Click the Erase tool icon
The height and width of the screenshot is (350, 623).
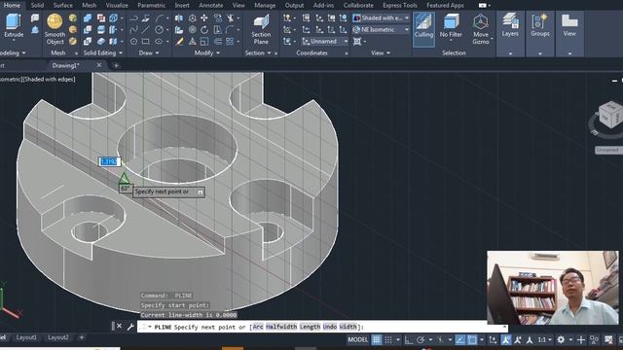tap(179, 41)
